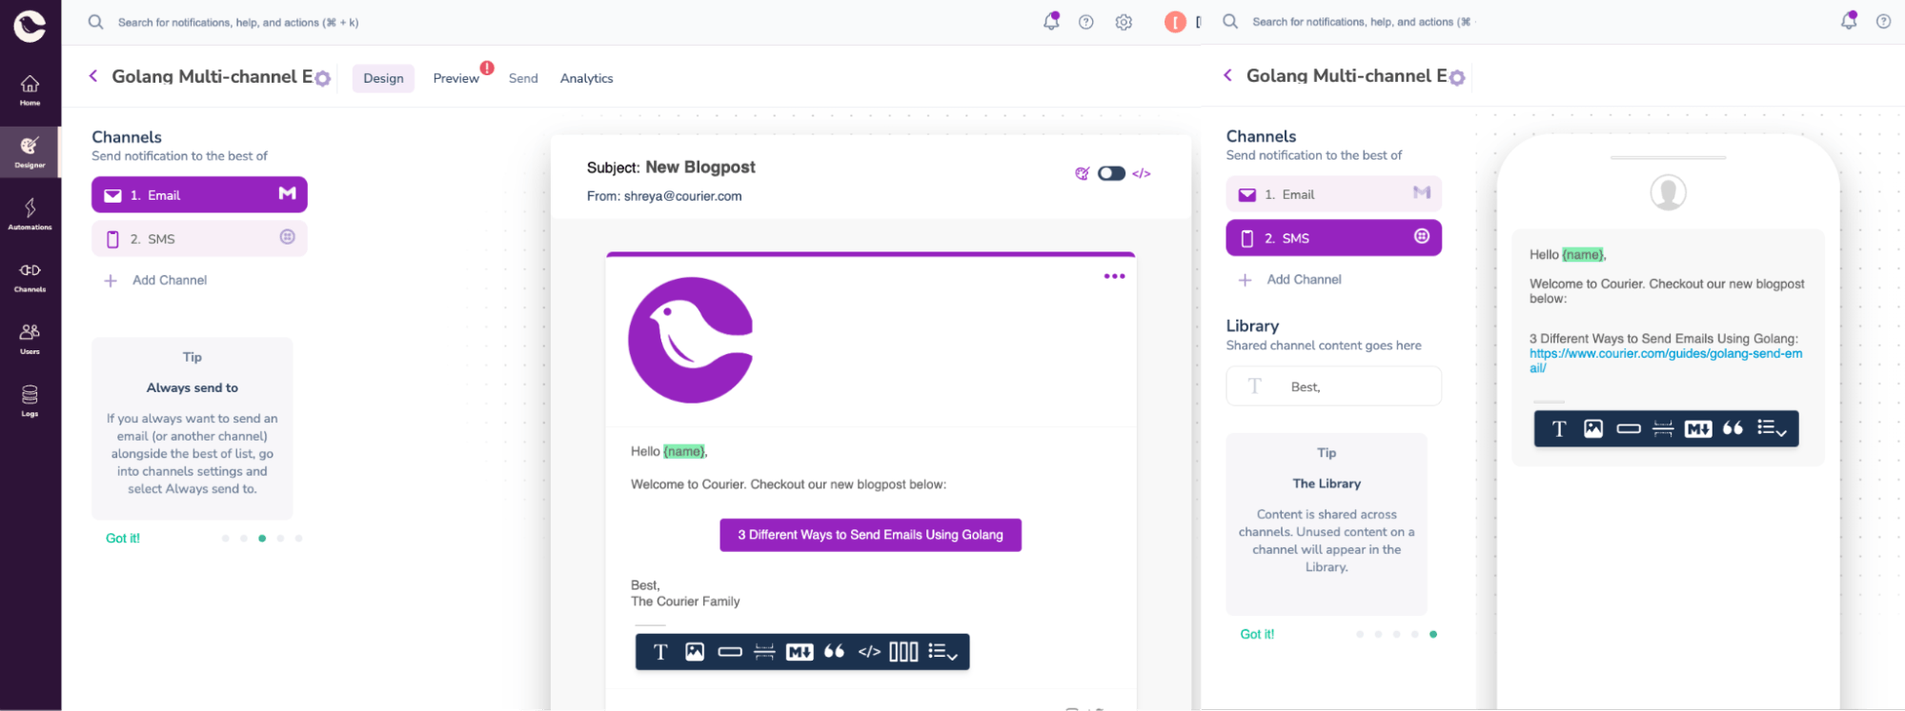Screen dimensions: 1905x711
Task: Expand the list dropdown in the email toolbar
Action: click(942, 652)
